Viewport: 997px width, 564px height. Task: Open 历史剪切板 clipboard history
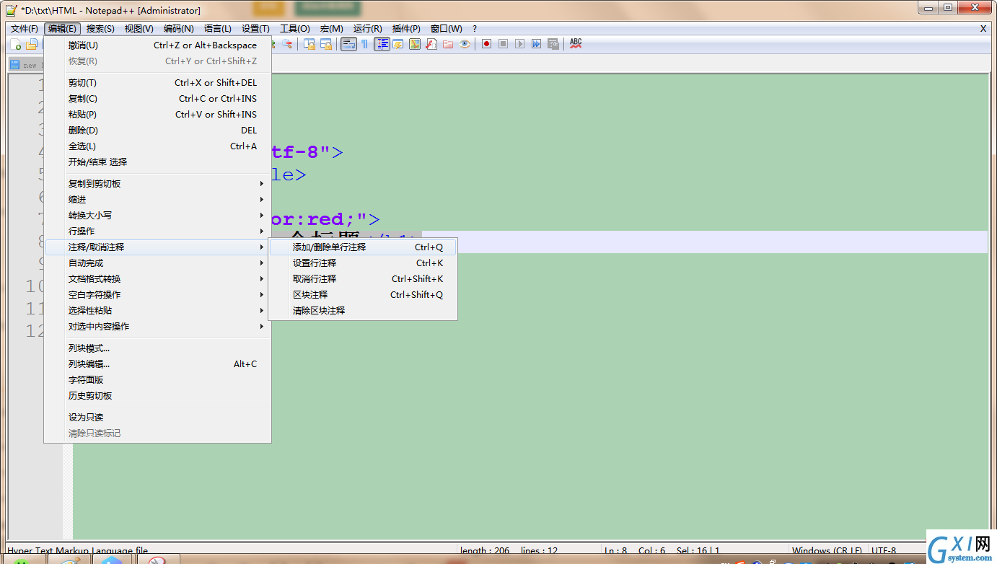157,395
